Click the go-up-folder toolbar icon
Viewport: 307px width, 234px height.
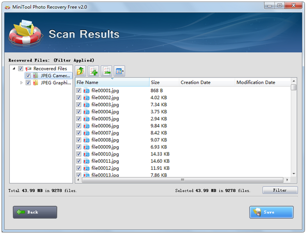click(x=80, y=71)
